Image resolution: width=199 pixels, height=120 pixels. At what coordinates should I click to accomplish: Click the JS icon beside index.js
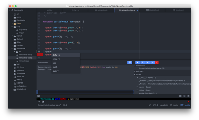[x=15, y=80]
